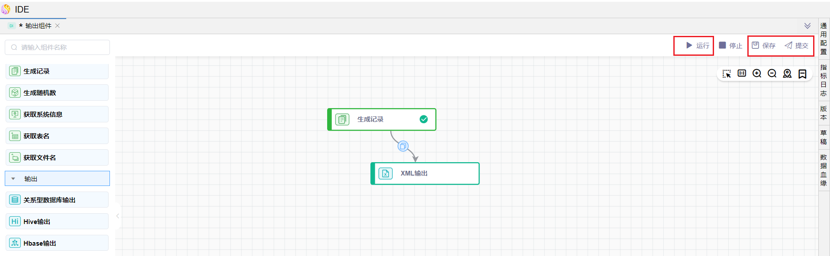Click the marquee selection tool icon

(727, 74)
